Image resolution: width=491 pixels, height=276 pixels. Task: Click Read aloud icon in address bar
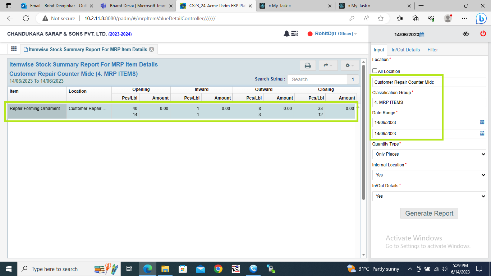tap(366, 18)
